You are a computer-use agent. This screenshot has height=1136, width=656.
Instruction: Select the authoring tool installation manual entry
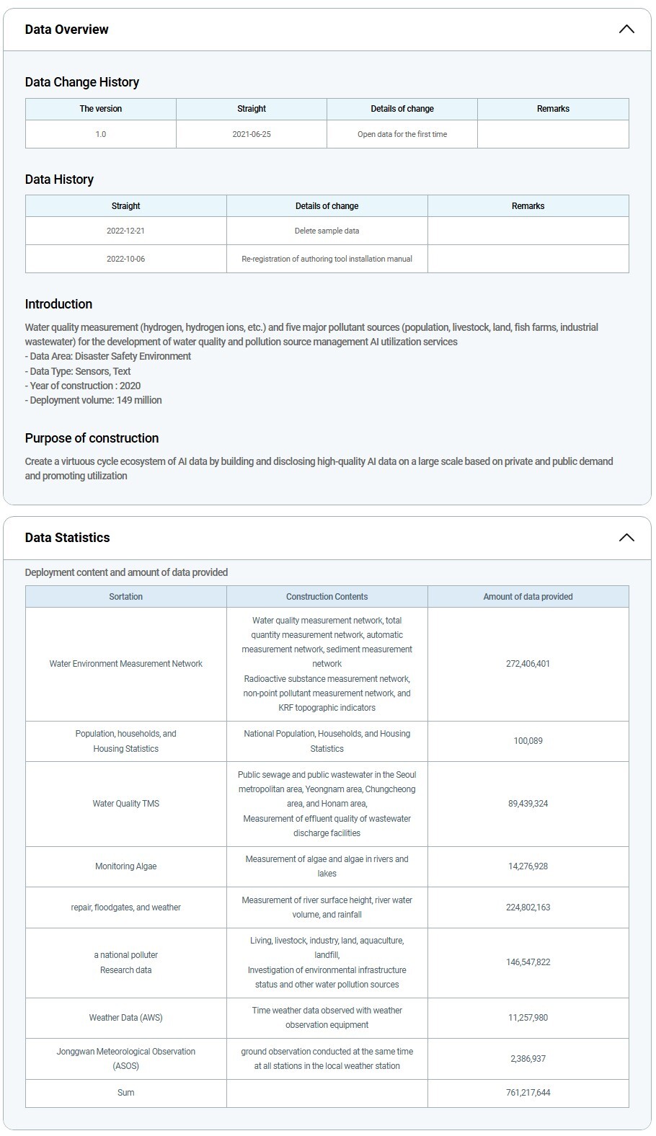point(327,259)
